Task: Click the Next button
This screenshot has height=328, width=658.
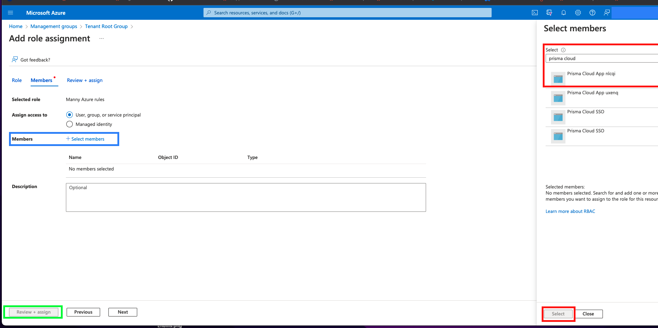Action: 122,312
